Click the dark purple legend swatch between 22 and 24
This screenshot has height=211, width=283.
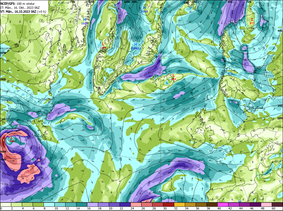pos(125,204)
